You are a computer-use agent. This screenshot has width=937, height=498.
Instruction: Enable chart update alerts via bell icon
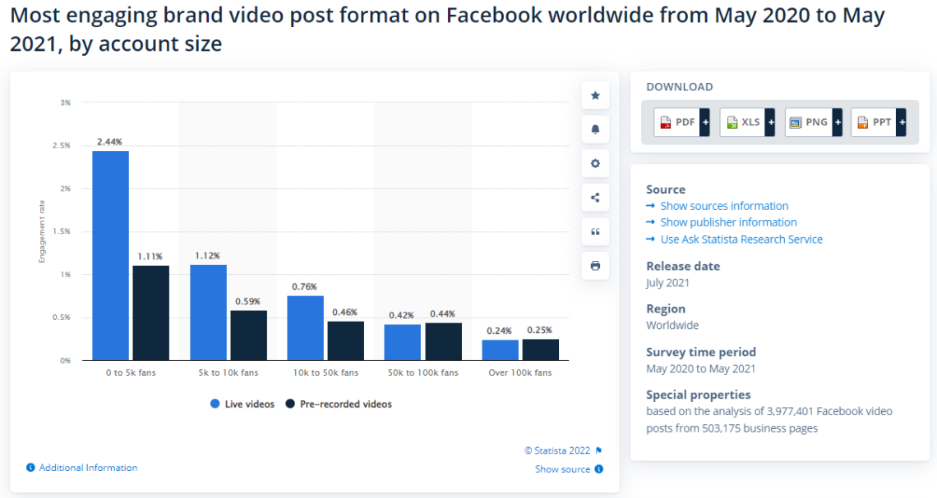[594, 129]
